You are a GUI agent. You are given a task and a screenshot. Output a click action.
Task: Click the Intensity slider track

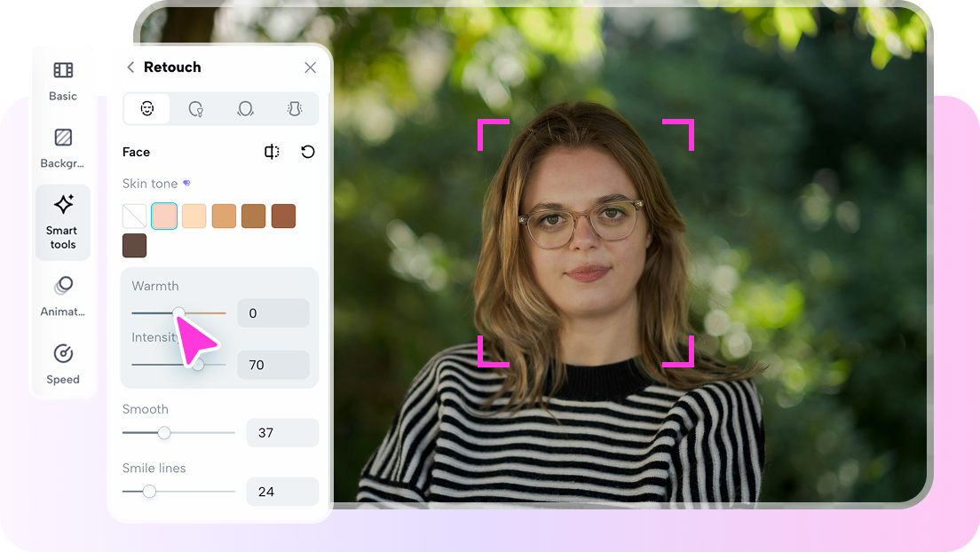tap(178, 365)
